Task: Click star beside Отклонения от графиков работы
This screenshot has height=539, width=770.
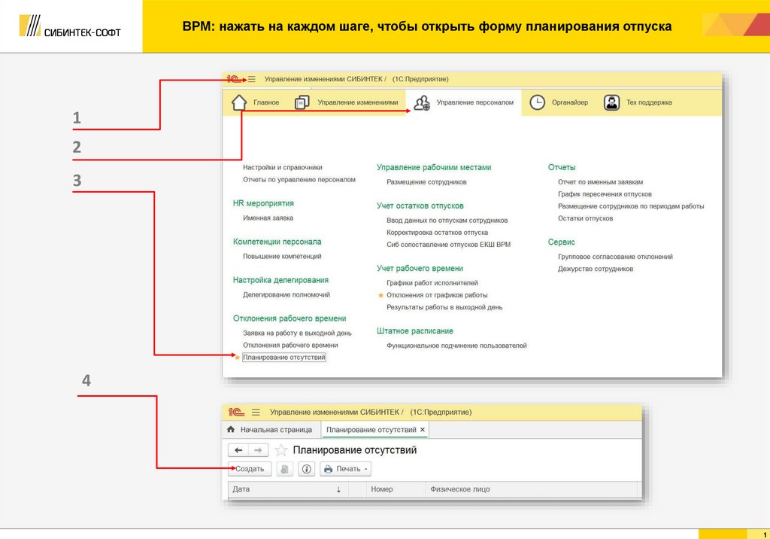Action: [x=380, y=295]
